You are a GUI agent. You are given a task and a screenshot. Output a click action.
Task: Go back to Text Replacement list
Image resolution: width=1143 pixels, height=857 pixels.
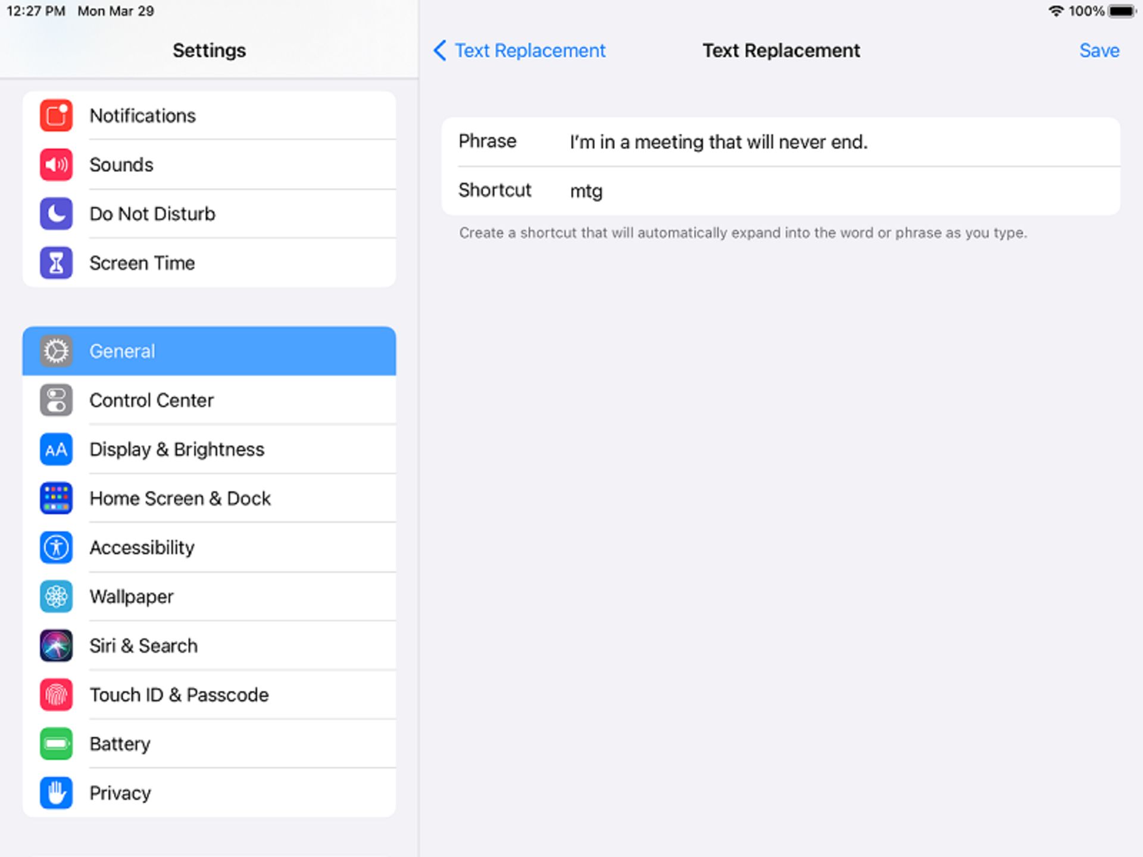[530, 51]
